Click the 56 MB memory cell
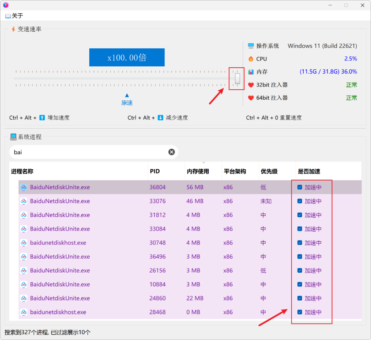The height and width of the screenshot is (340, 371). (x=195, y=187)
